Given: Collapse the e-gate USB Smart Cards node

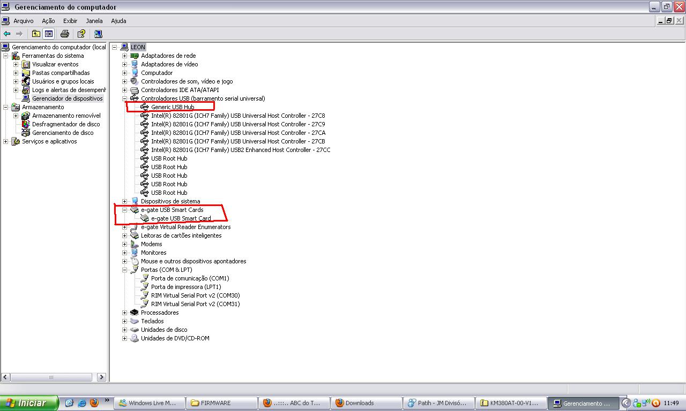Looking at the screenshot, I should 125,210.
